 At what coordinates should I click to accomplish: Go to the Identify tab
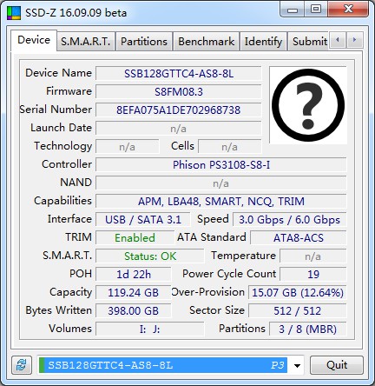coord(263,42)
